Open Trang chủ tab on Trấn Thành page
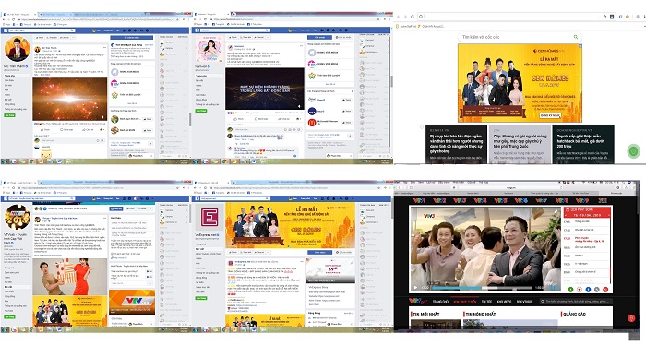Screen dimensions: 646x345 tap(10, 76)
